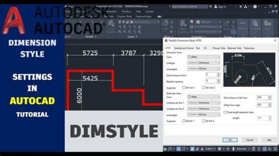Open the Dimension lines Color dropdown
This screenshot has height=156, width=279.
coord(203,57)
